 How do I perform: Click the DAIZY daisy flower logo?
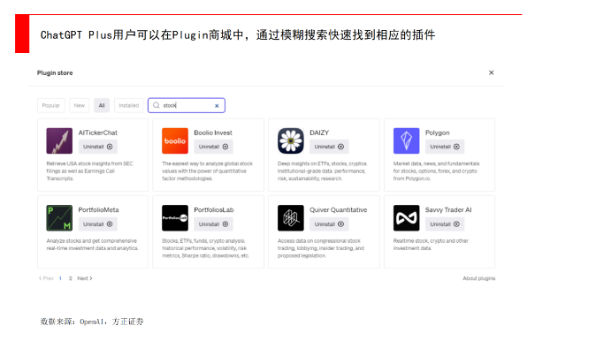point(291,140)
